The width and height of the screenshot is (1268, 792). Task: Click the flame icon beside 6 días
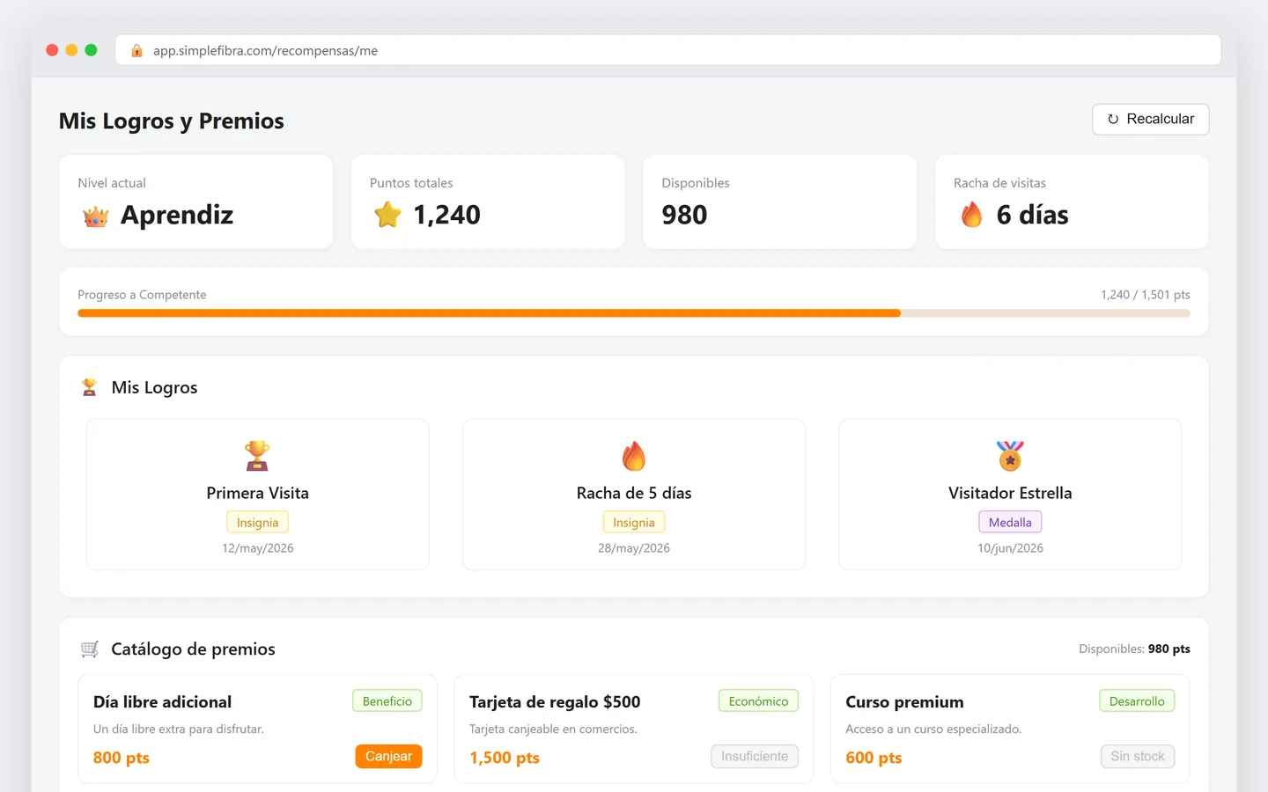tap(971, 215)
